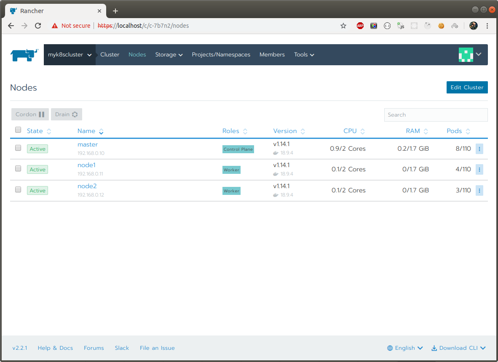Close the Rancher tab
498x362 pixels.
99,11
